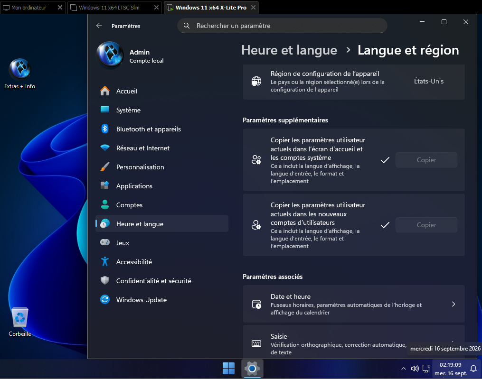Viewport: 482px width, 379px height.
Task: Open the Date et heure related setting
Action: tap(353, 304)
